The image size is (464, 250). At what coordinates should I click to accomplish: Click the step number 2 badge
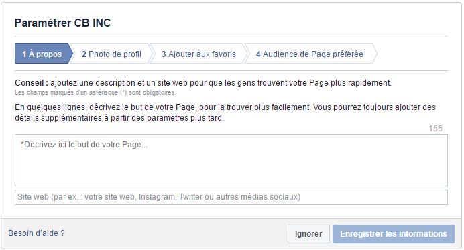[x=84, y=54]
